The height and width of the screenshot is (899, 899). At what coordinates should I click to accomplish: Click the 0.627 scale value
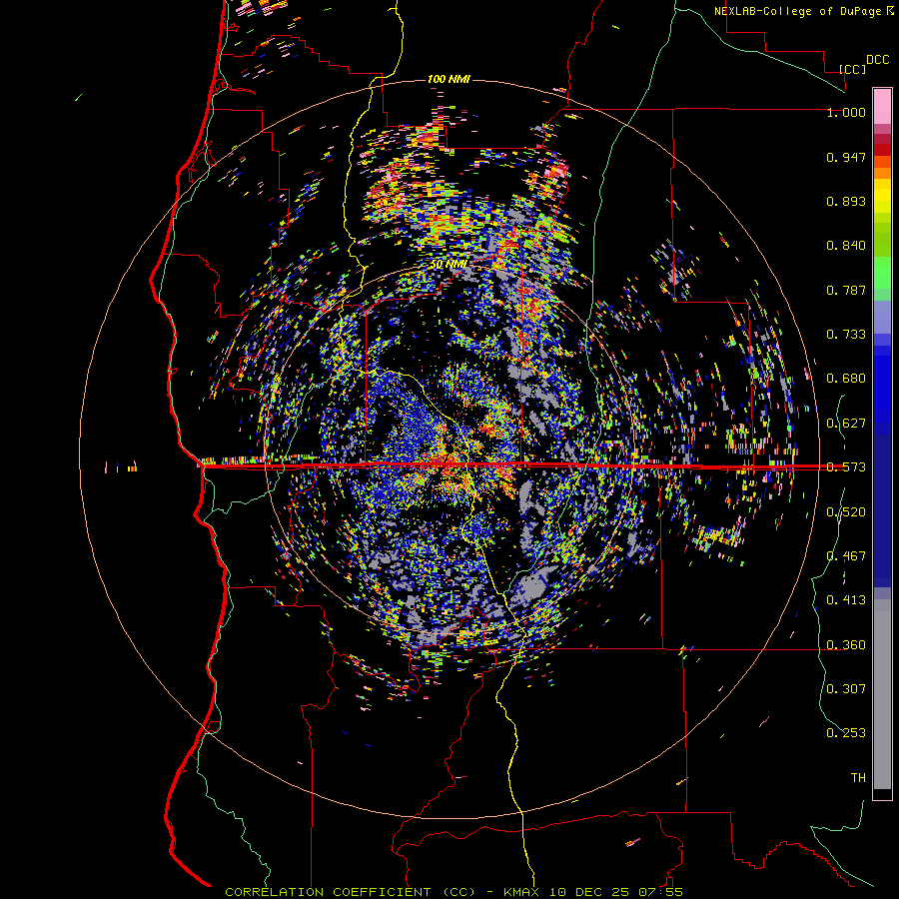846,424
